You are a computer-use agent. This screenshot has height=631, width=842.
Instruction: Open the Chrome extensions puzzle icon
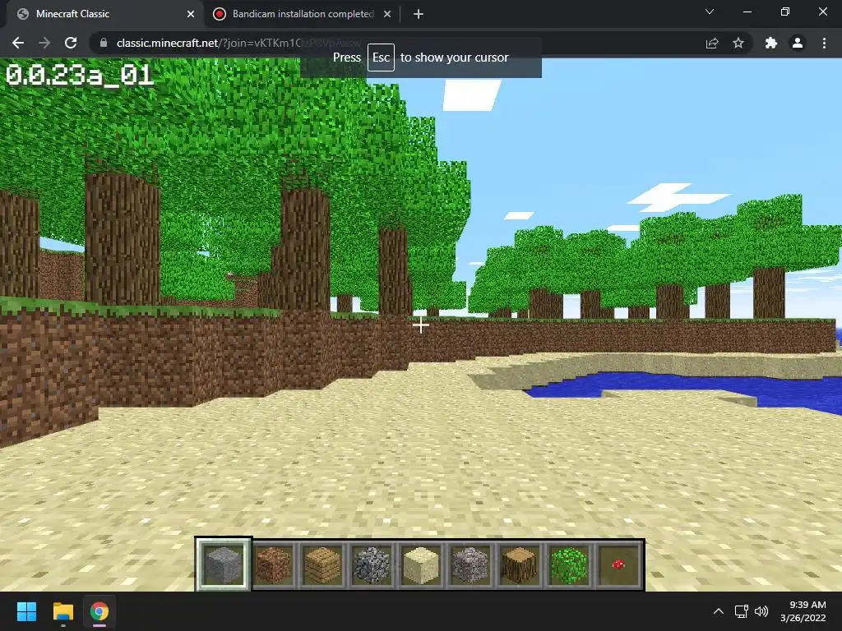(x=771, y=43)
